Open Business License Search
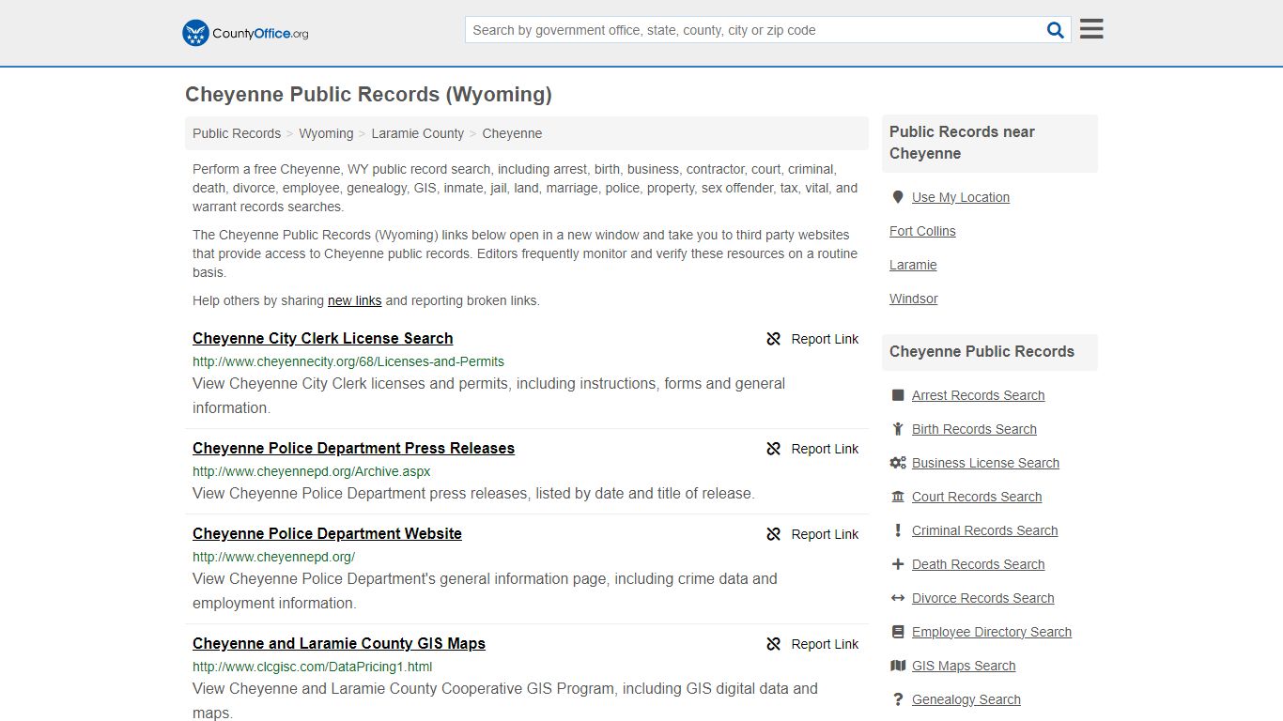The height and width of the screenshot is (721, 1283). click(x=985, y=463)
